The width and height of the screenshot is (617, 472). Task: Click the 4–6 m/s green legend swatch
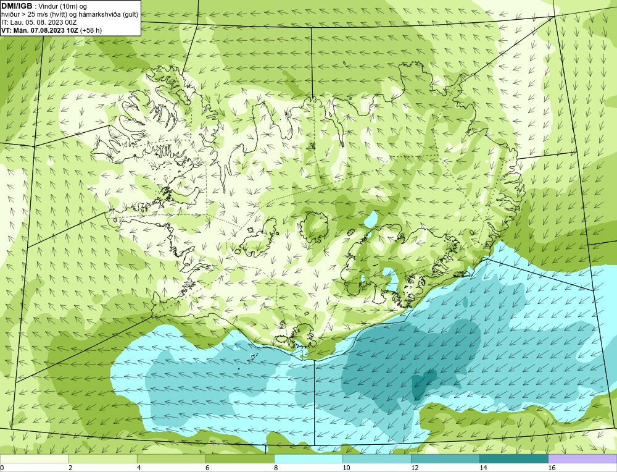(171, 458)
